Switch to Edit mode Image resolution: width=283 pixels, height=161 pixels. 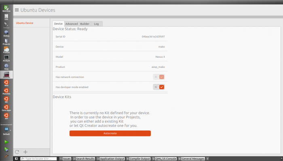[6, 17]
